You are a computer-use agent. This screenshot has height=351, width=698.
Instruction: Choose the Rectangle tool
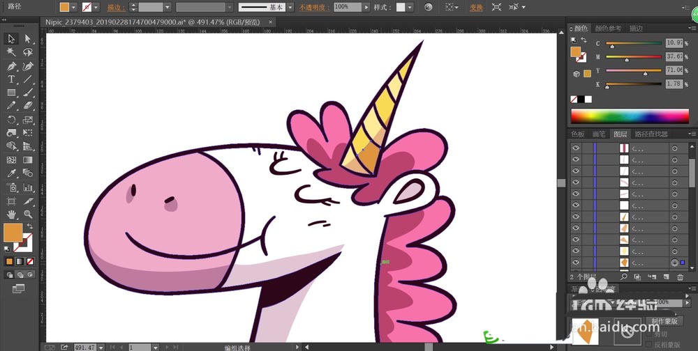[x=11, y=93]
